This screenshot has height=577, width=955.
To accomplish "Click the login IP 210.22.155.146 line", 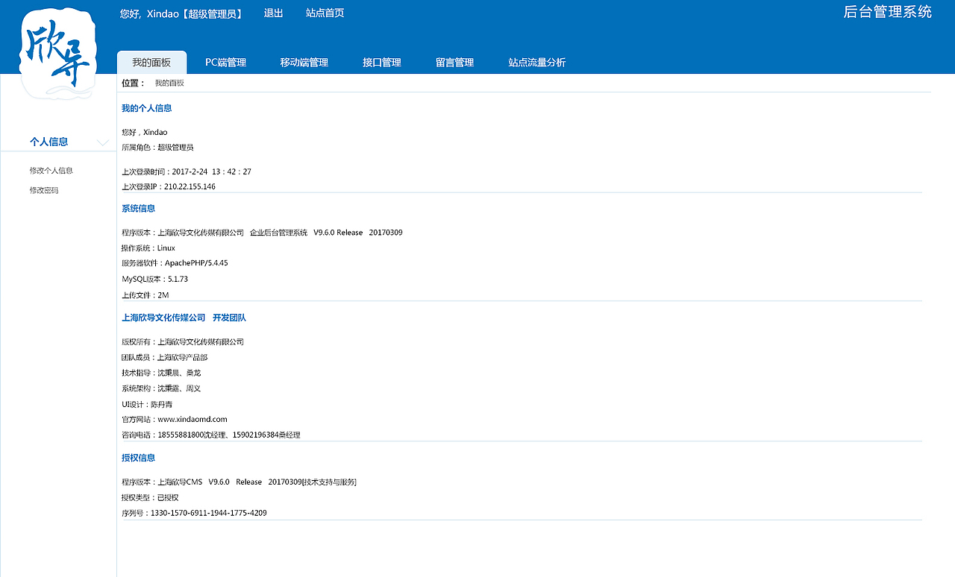I will point(169,187).
